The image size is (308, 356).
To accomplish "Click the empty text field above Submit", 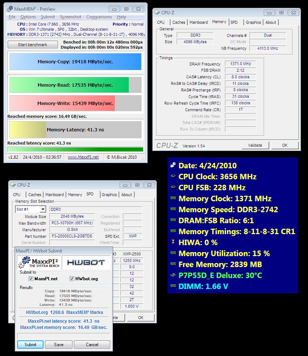I will [64, 336].
